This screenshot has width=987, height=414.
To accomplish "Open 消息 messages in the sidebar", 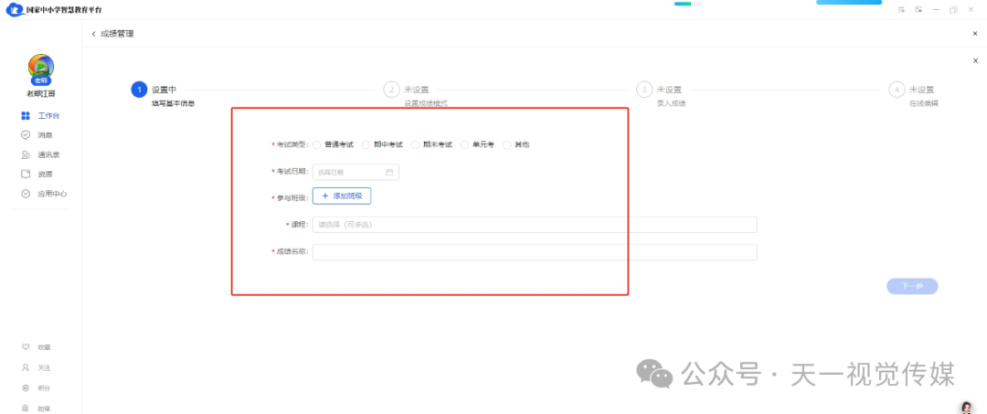I will [x=37, y=134].
